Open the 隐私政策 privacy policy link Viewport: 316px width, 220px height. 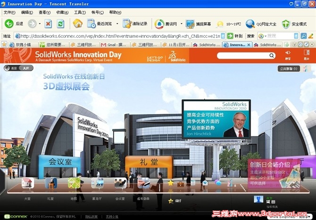coord(91,217)
